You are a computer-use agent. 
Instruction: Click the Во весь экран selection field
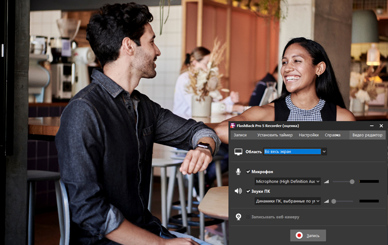click(x=292, y=152)
